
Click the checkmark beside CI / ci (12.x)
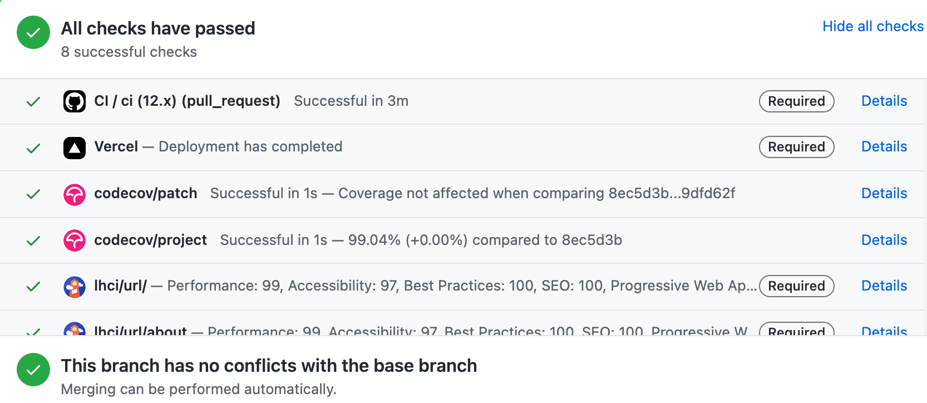(33, 101)
